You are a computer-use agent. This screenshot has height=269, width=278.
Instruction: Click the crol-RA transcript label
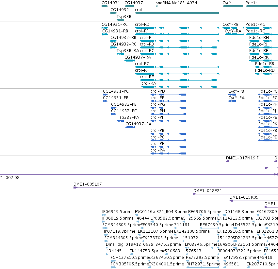coord(149,84)
